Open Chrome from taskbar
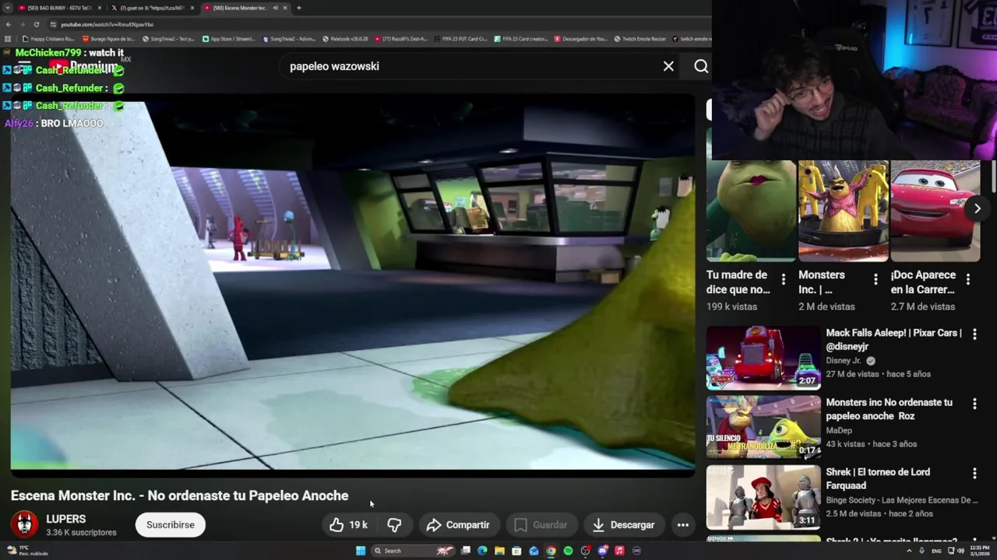 point(551,551)
